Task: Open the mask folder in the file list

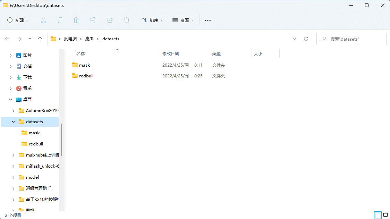Action: (x=84, y=65)
